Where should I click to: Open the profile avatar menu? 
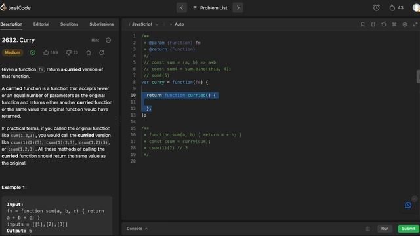coord(416,8)
